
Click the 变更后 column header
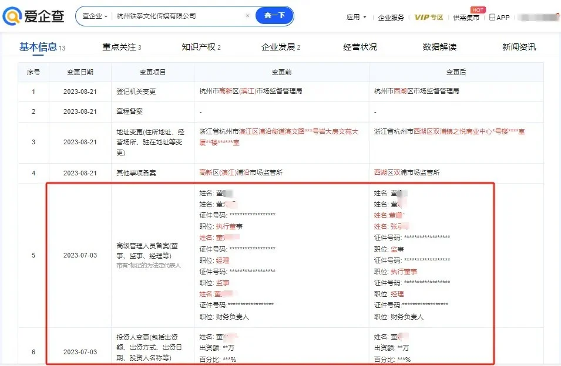[456, 72]
